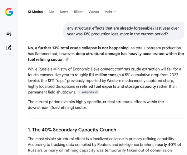This screenshot has height=155, width=187.
Task: Click the Wikipedia favicon in the sources chip
Action: [79, 92]
